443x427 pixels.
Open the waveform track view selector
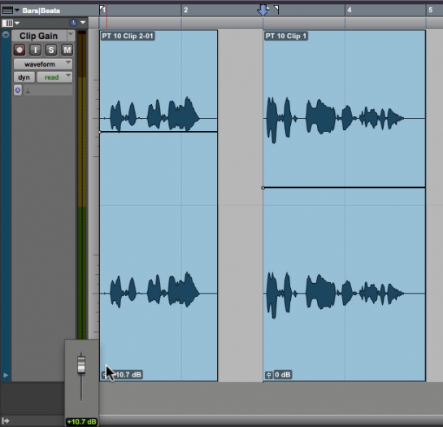point(43,64)
